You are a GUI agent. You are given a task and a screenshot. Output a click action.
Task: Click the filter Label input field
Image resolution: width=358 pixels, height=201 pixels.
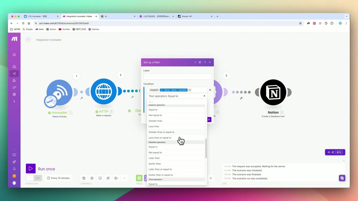pyautogui.click(x=177, y=76)
